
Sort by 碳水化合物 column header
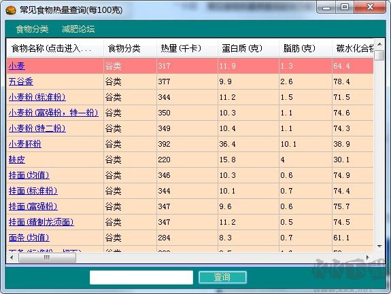[353, 48]
